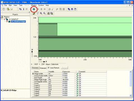Viewport: 134px width, 101px height.
Task: Click the bottom substrate layer in drawing
Action: pyautogui.click(x=85, y=54)
